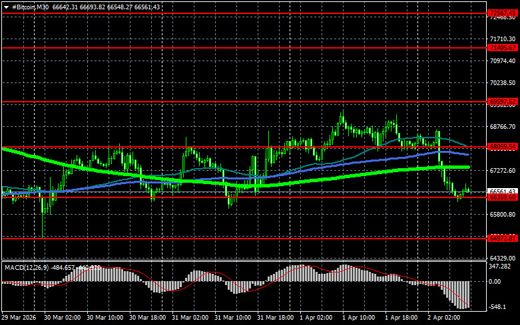This screenshot has height=325, width=520.
Task: Click the red 68059.54 level label
Action: pos(503,147)
